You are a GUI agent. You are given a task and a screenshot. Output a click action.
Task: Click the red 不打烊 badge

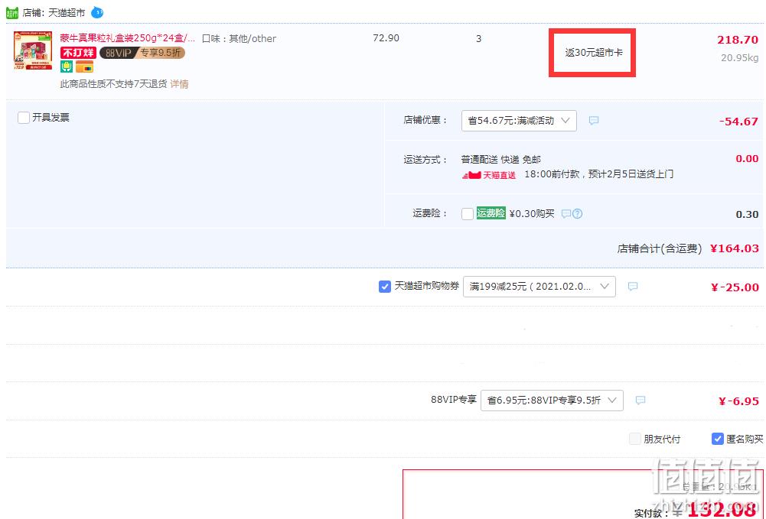coord(78,52)
